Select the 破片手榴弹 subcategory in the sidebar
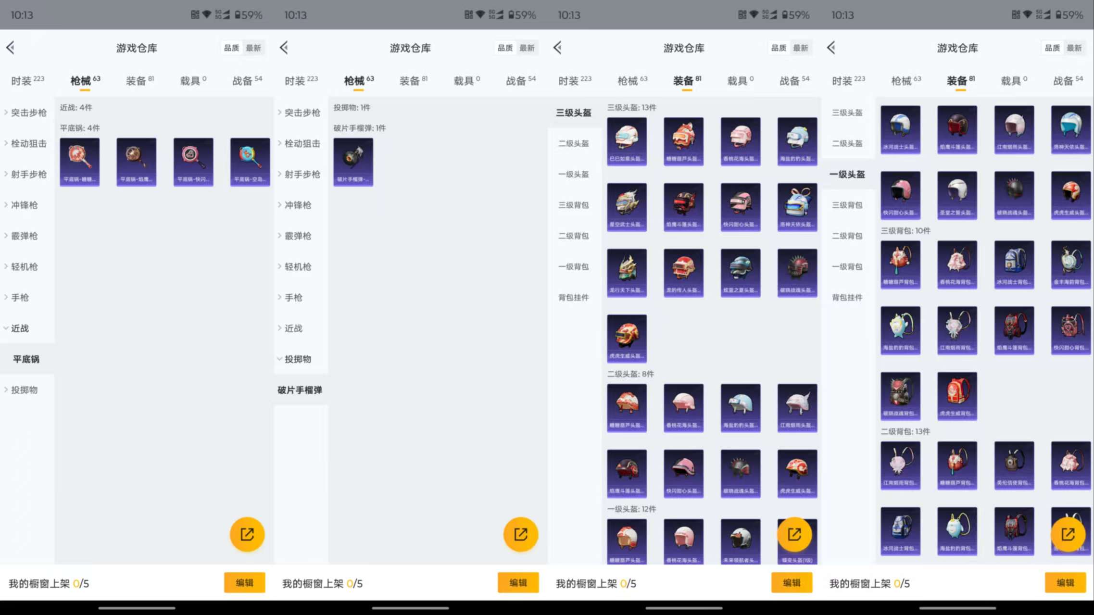 [x=301, y=389]
